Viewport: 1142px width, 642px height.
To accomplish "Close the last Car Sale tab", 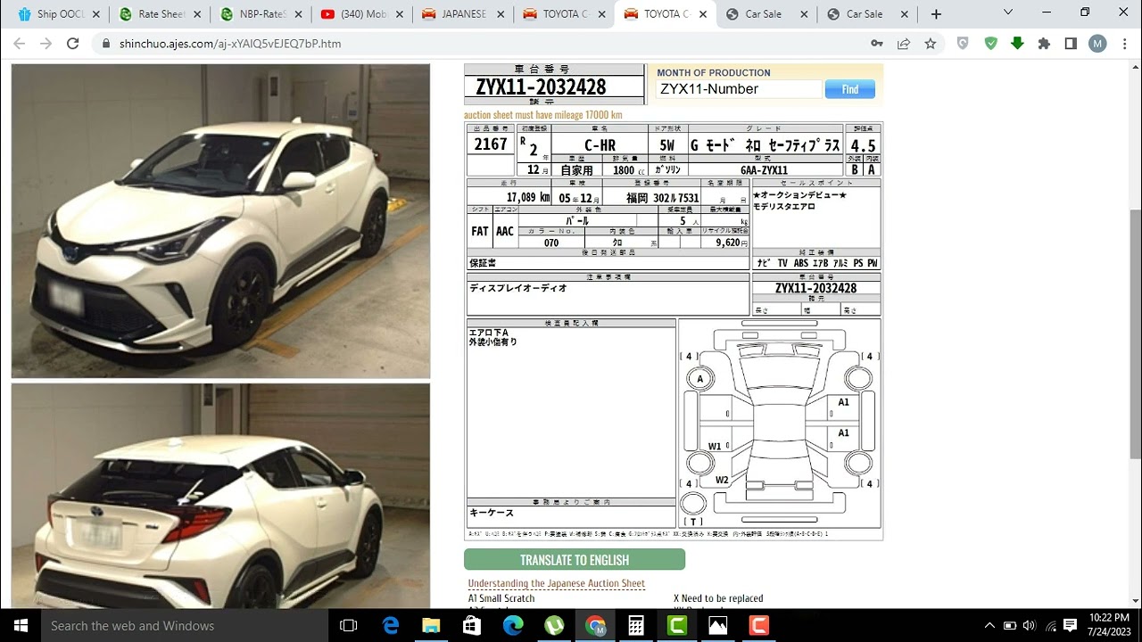I will 906,14.
